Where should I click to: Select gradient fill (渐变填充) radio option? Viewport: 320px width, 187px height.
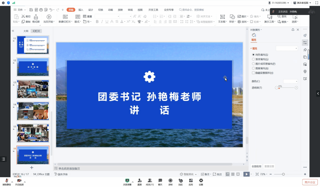(253, 59)
